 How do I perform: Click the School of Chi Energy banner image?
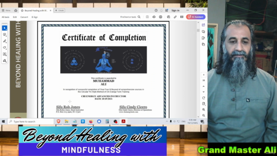pyautogui.click(x=103, y=60)
